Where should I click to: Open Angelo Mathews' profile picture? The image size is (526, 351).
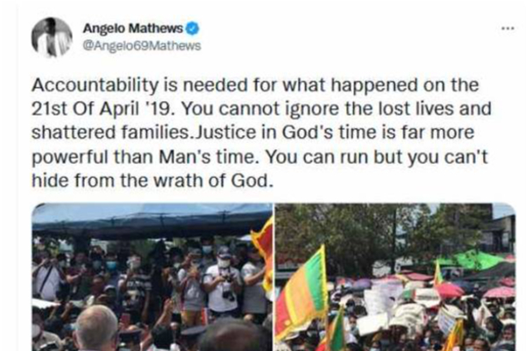(x=52, y=37)
